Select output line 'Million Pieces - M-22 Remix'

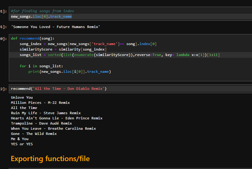(x=40, y=103)
